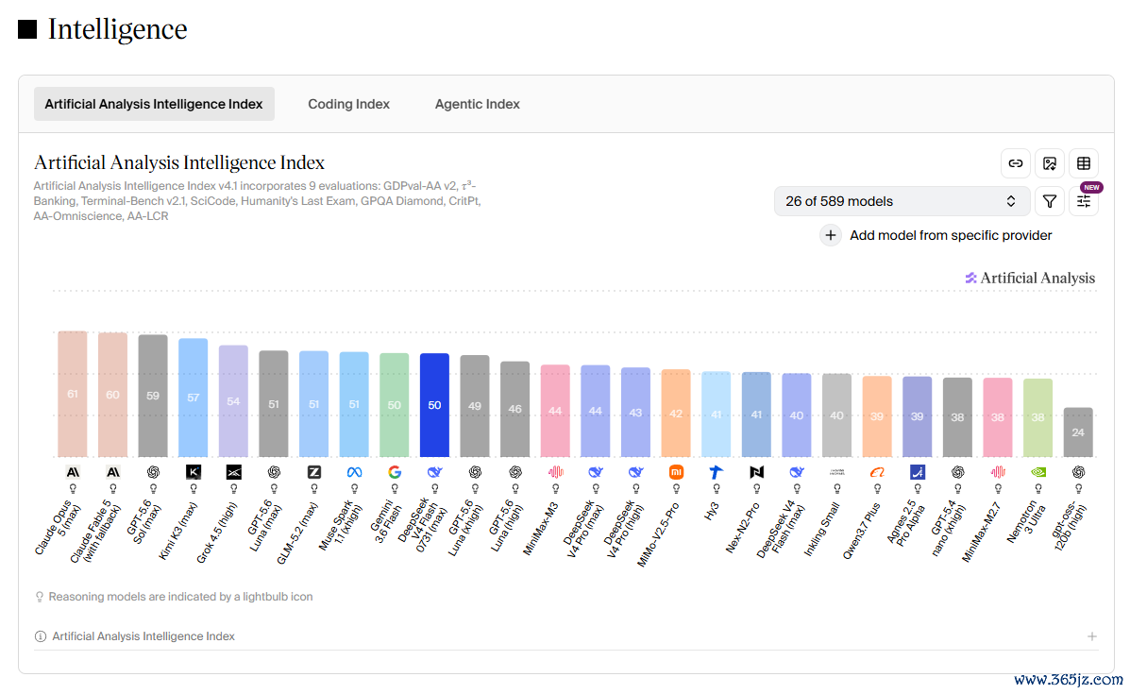Click NVIDIA logo under Nemotron 3 Ultra
Image resolution: width=1130 pixels, height=694 pixels.
tap(1037, 472)
